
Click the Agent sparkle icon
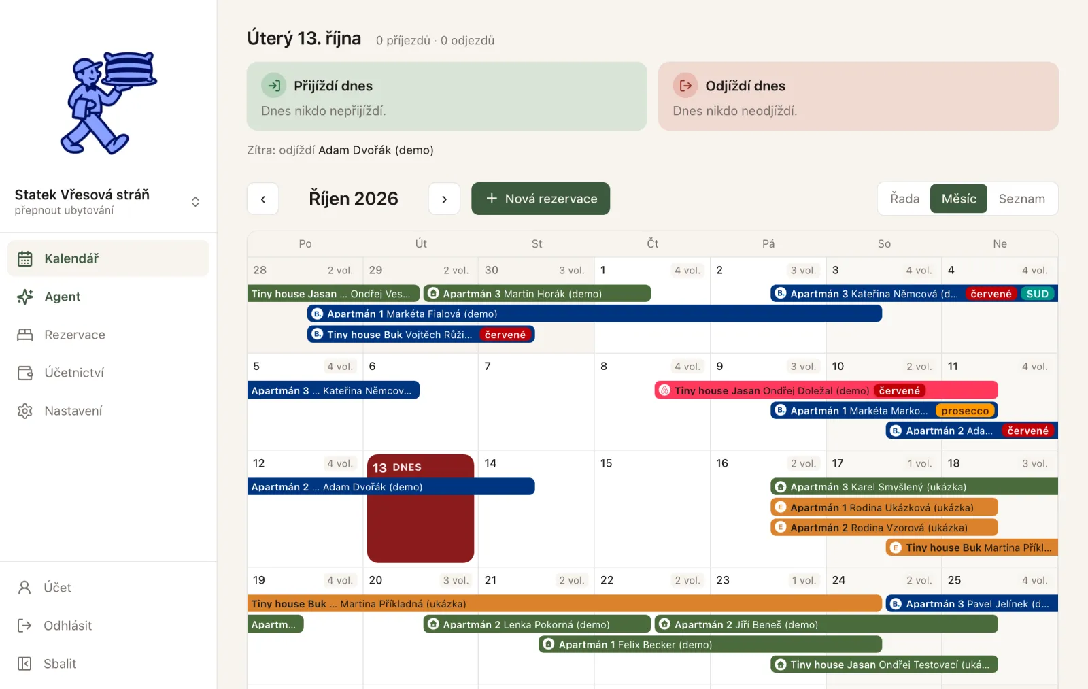coord(25,297)
